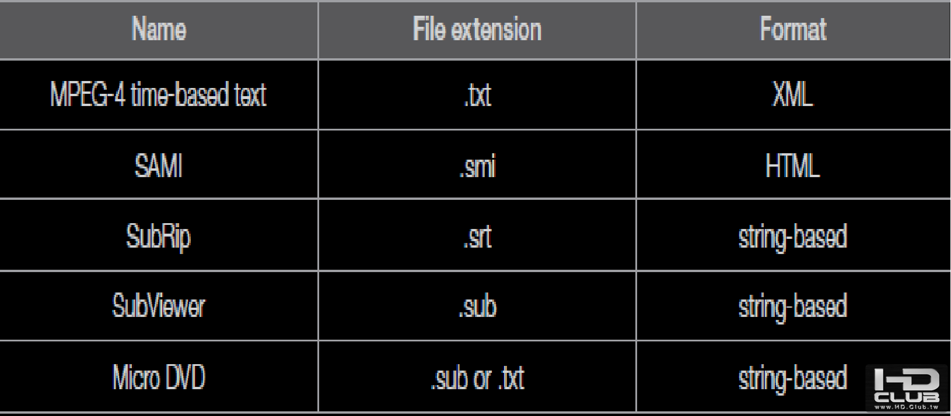Image resolution: width=951 pixels, height=416 pixels.
Task: Click the SubViewer name cell
Action: 159,306
